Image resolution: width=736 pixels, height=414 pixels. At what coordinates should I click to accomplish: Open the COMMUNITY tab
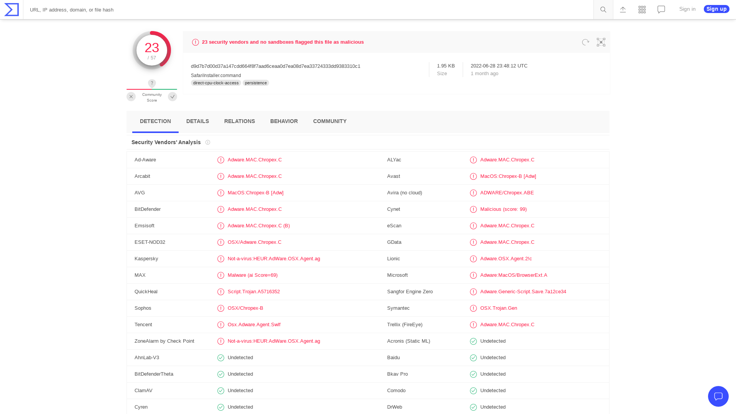[x=330, y=121]
